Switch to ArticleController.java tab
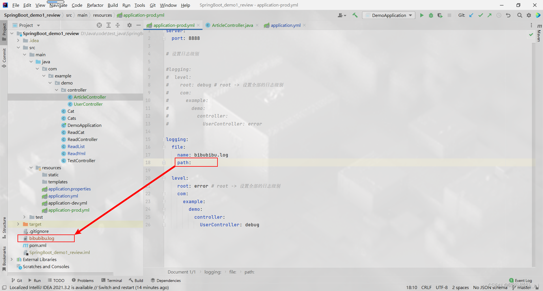543x291 pixels. click(x=232, y=25)
